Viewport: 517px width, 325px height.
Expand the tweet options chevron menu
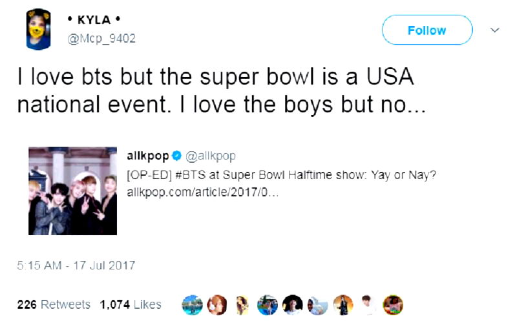(495, 30)
